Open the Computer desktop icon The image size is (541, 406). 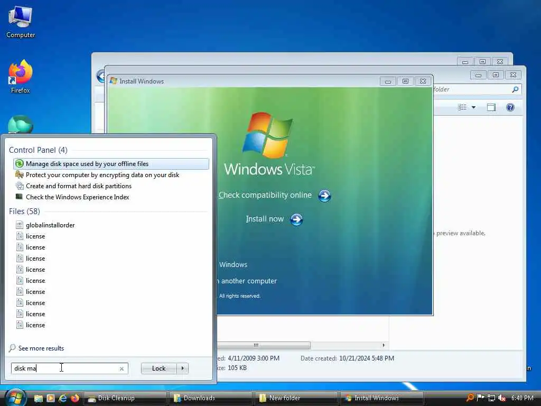[x=21, y=22]
